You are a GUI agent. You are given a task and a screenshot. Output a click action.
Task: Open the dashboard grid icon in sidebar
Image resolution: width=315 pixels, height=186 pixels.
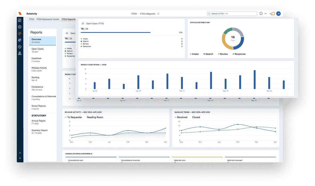pyautogui.click(x=20, y=20)
